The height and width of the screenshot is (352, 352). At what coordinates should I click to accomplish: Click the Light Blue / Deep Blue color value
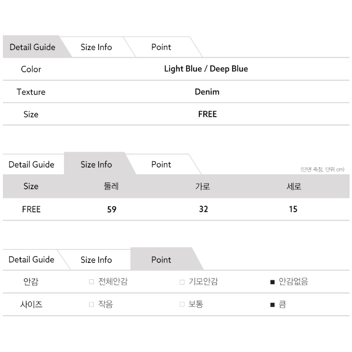(x=206, y=69)
